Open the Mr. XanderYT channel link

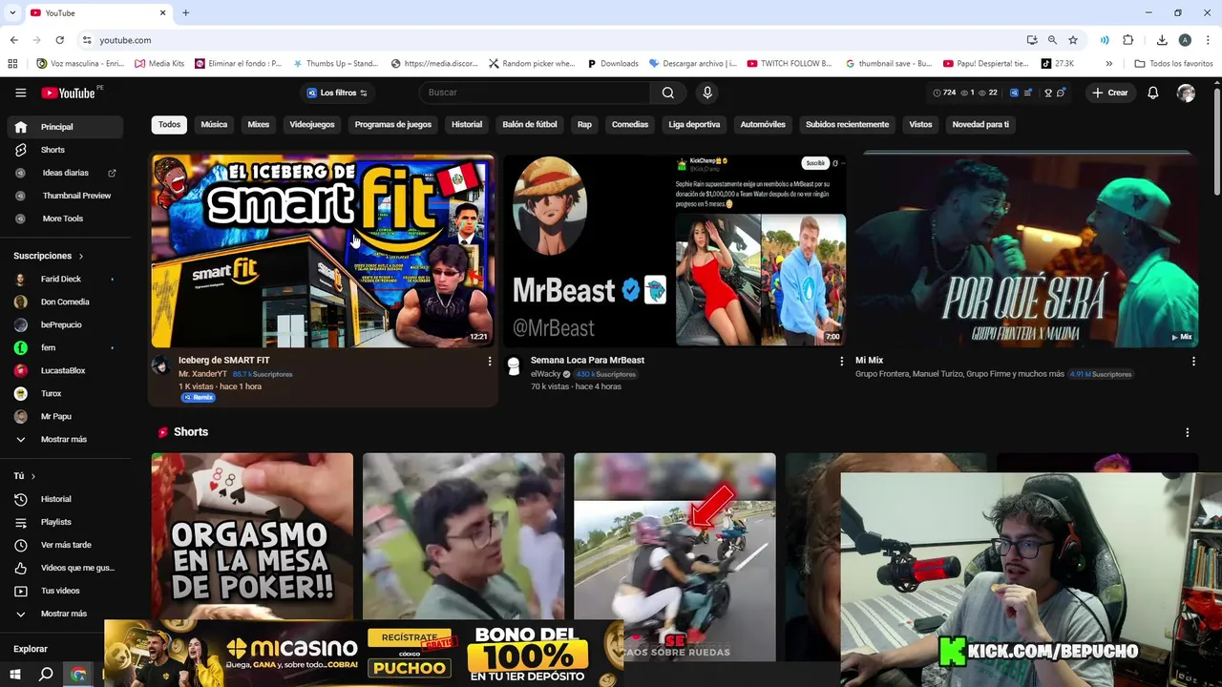[x=202, y=374]
